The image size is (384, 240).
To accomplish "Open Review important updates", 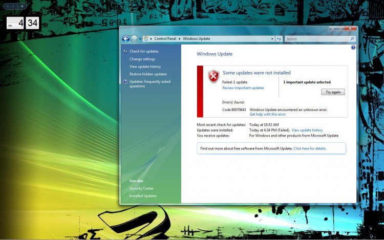I will 243,88.
